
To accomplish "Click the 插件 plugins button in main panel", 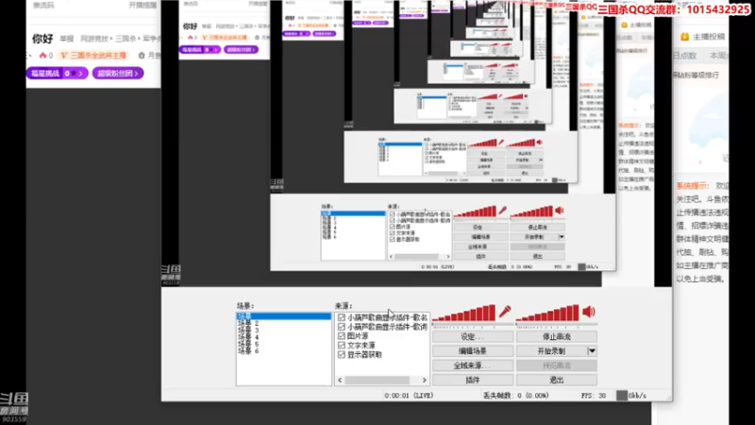I will (473, 381).
